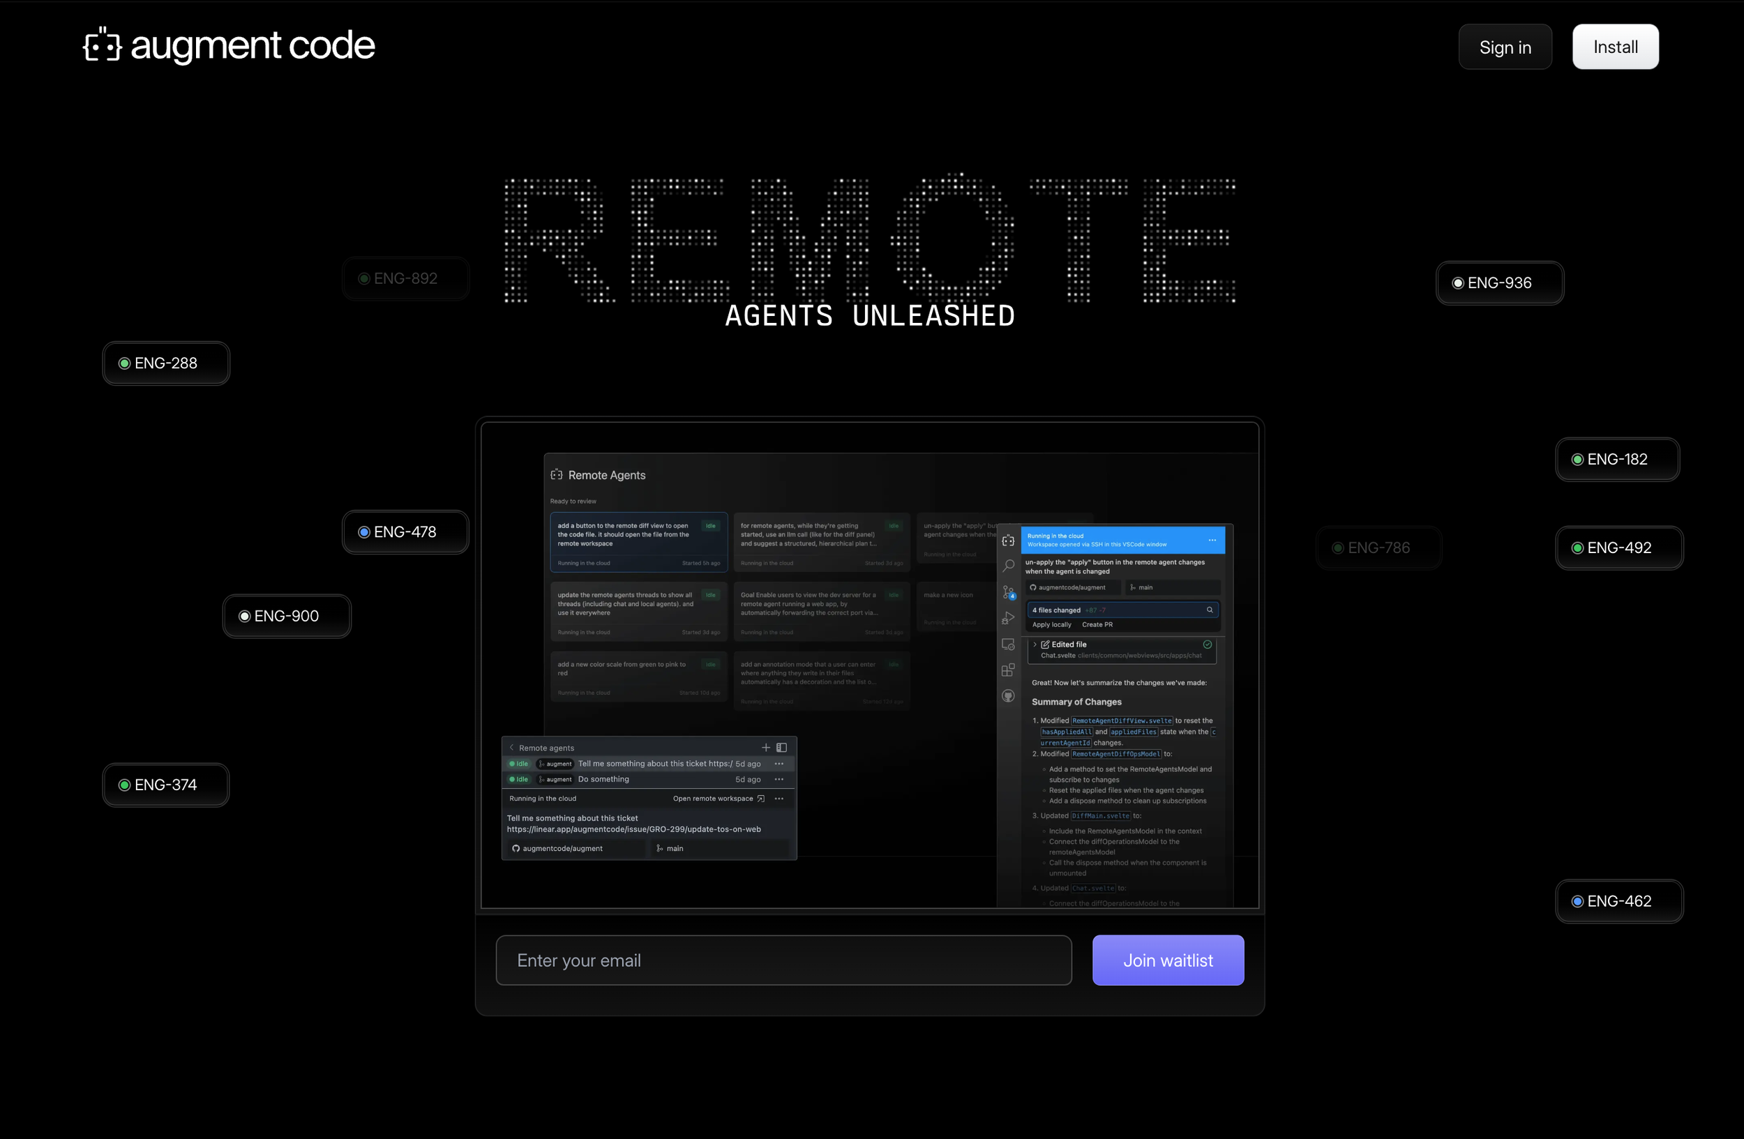The image size is (1744, 1139).
Task: Select the ENG-288 ticket chip
Action: (x=165, y=363)
